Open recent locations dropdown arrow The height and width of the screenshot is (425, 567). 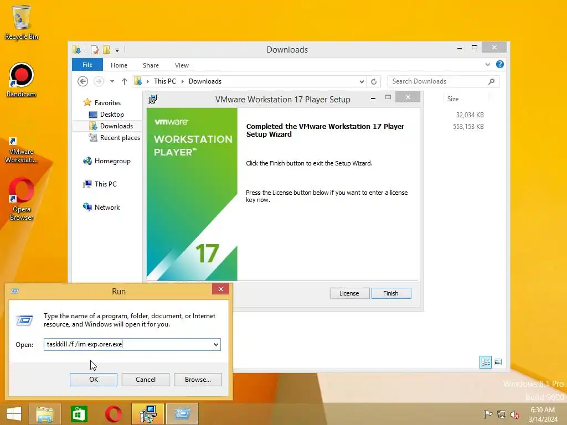[x=112, y=81]
